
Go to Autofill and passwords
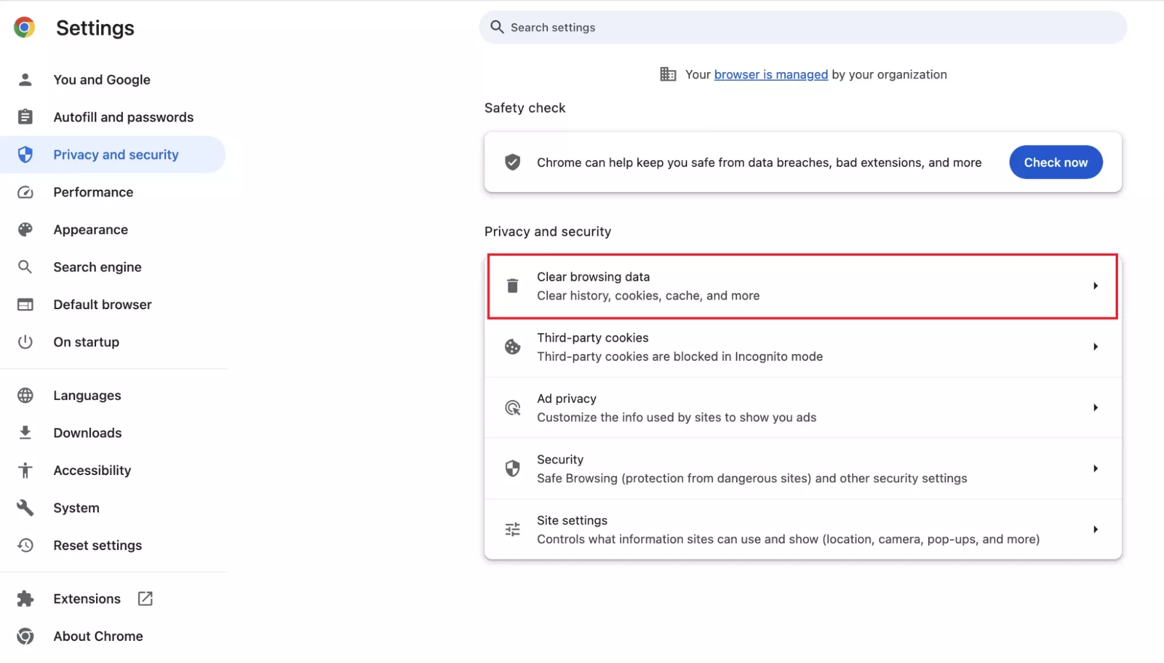pos(123,117)
